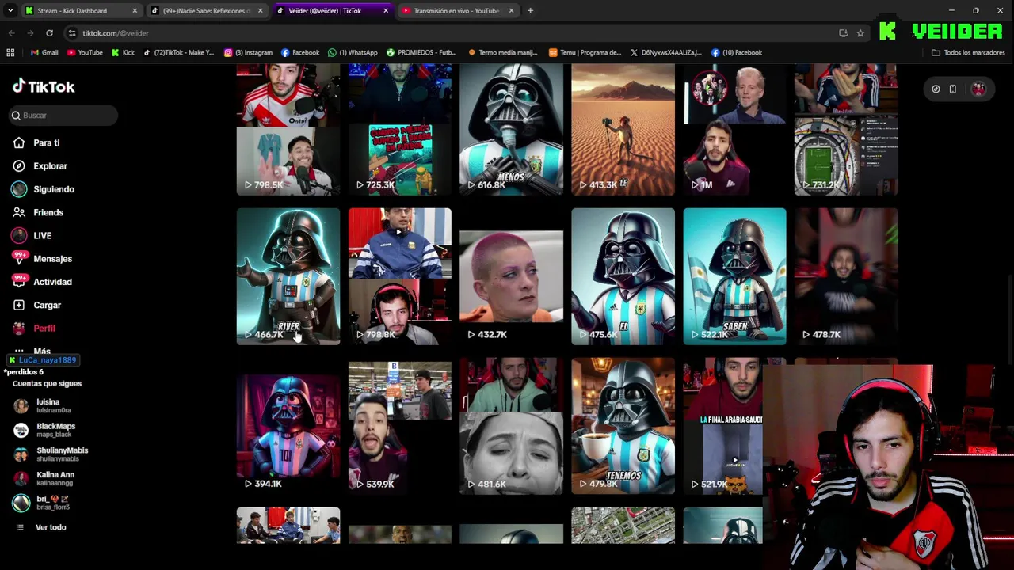The width and height of the screenshot is (1014, 570).
Task: Open video with 413.3K views
Action: (623, 130)
